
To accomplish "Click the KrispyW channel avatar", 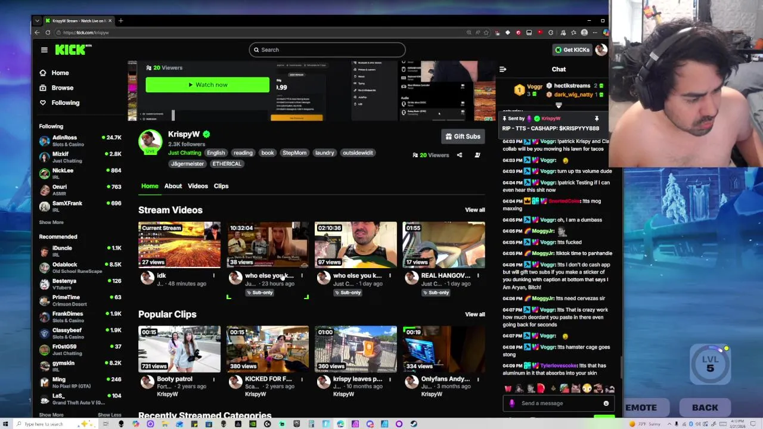I will tap(150, 142).
